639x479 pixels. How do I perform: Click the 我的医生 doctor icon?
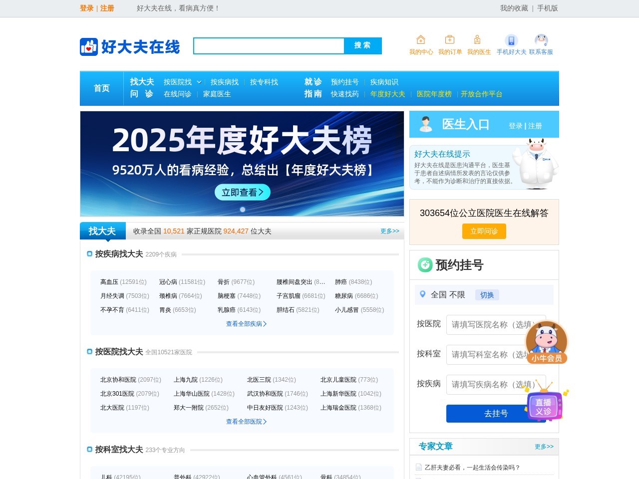tap(478, 40)
